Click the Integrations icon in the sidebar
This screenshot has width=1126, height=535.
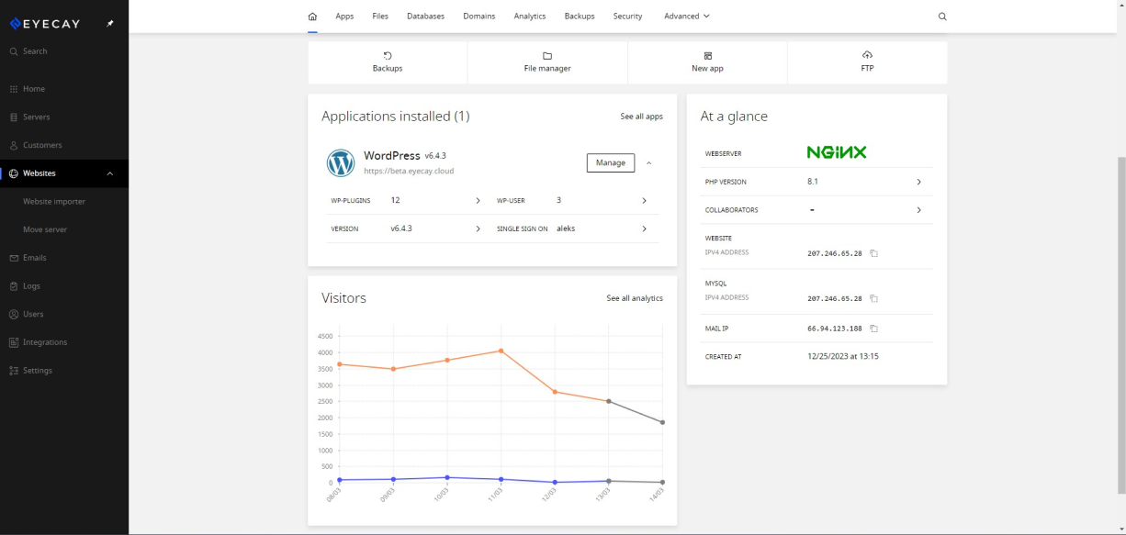coord(14,342)
